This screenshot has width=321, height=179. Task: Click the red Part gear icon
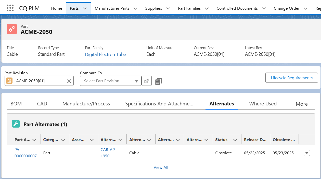pos(12,29)
